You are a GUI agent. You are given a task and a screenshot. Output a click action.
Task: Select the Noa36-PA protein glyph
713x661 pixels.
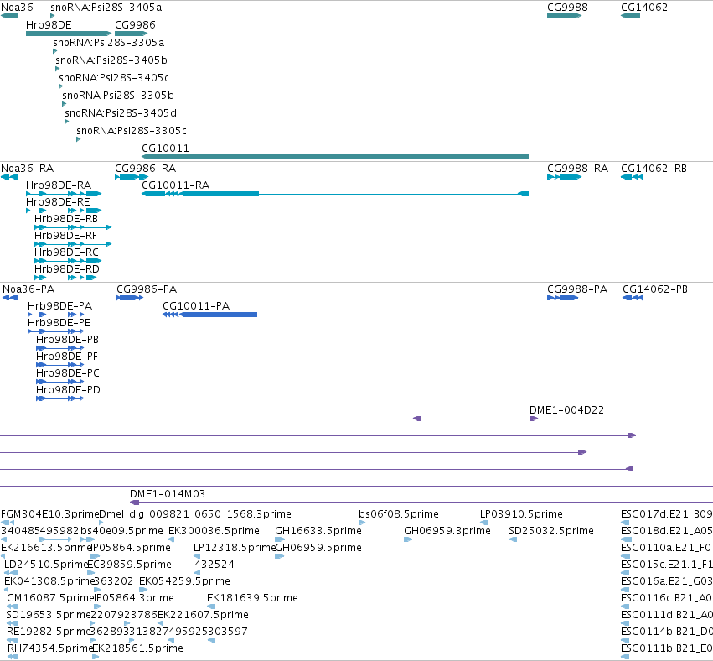click(10, 298)
